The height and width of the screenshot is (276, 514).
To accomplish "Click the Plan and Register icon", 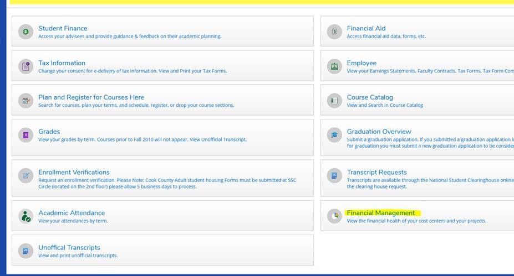I will click(x=26, y=101).
